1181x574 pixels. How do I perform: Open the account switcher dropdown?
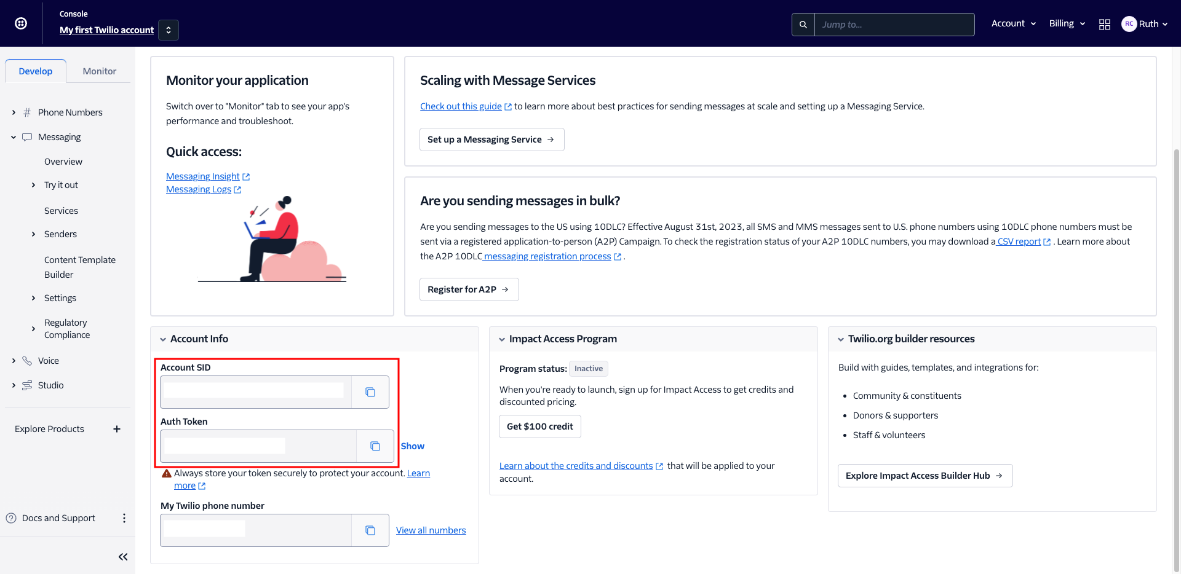169,30
